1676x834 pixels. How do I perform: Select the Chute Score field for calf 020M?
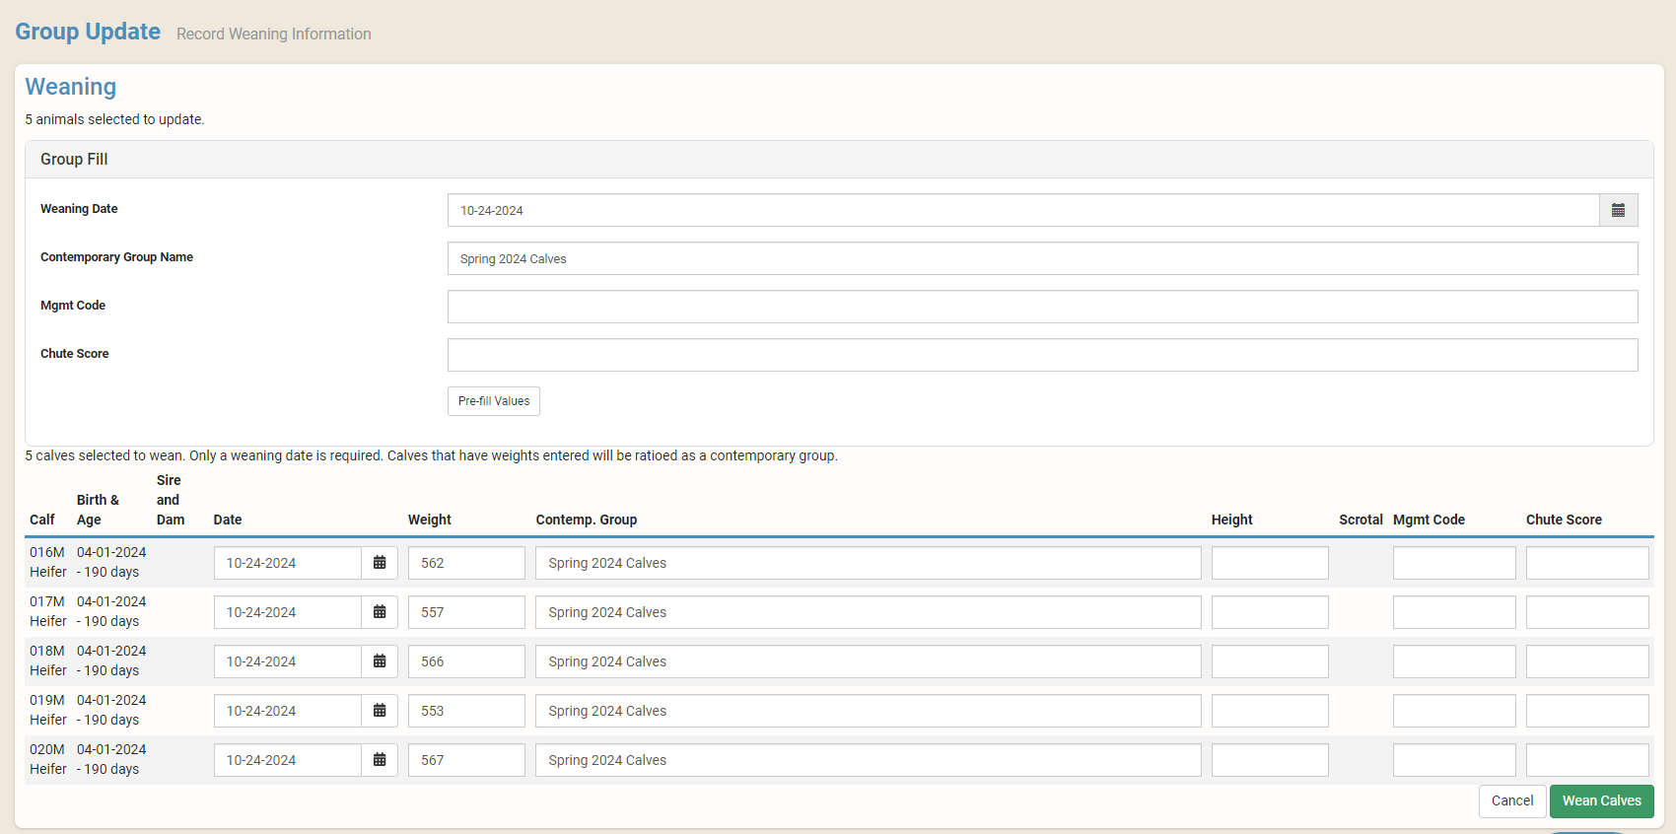click(x=1587, y=760)
